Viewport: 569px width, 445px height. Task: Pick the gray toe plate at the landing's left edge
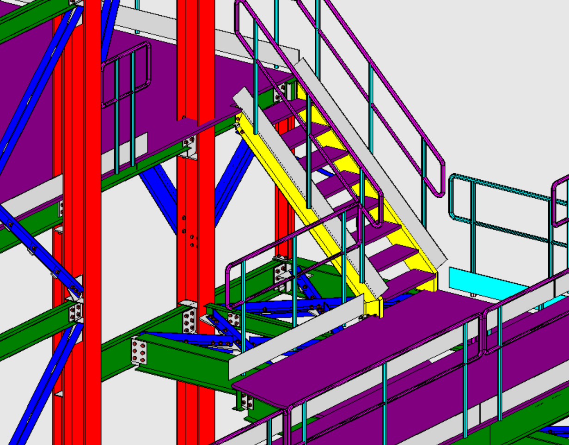pos(296,336)
